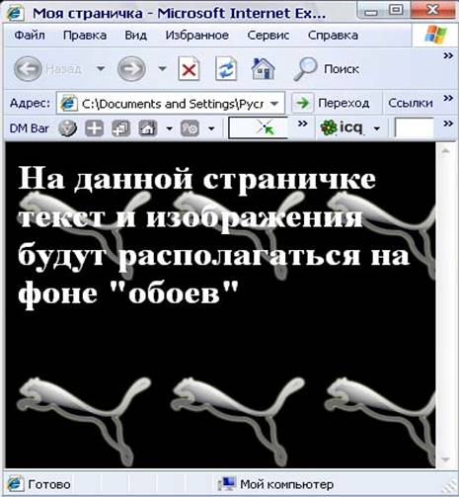Click the Адрес: label
The width and height of the screenshot is (459, 497).
(30, 103)
